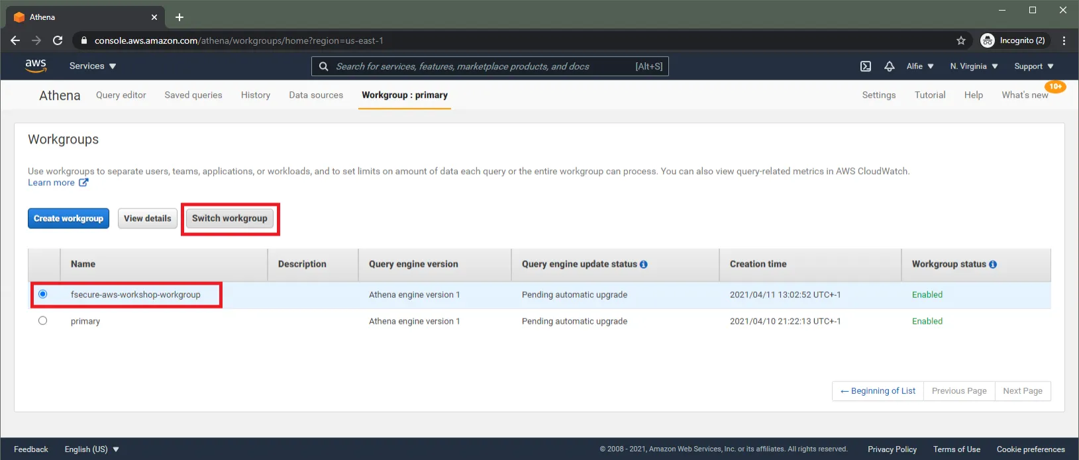
Task: Open English (US) language selector
Action: [92, 449]
